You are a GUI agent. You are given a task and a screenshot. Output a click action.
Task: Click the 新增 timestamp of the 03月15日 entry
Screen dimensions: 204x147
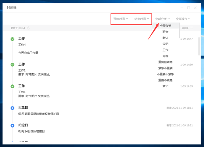coord(180,108)
